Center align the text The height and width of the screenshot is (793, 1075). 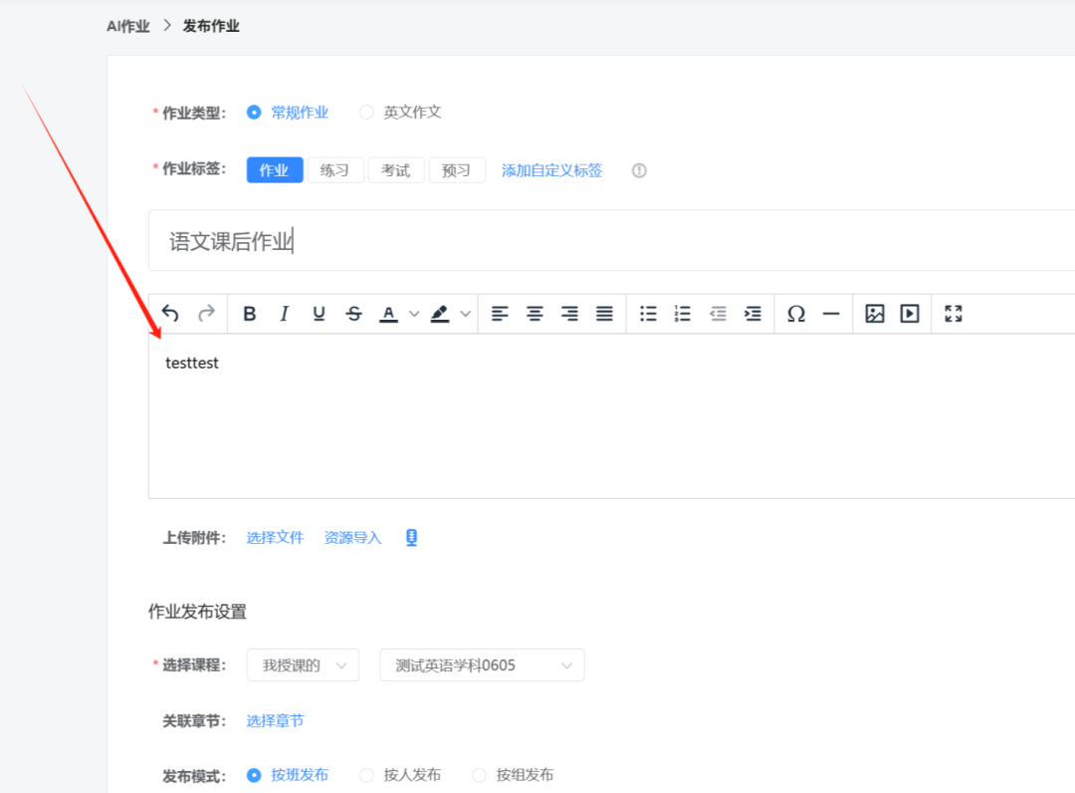[x=535, y=314]
